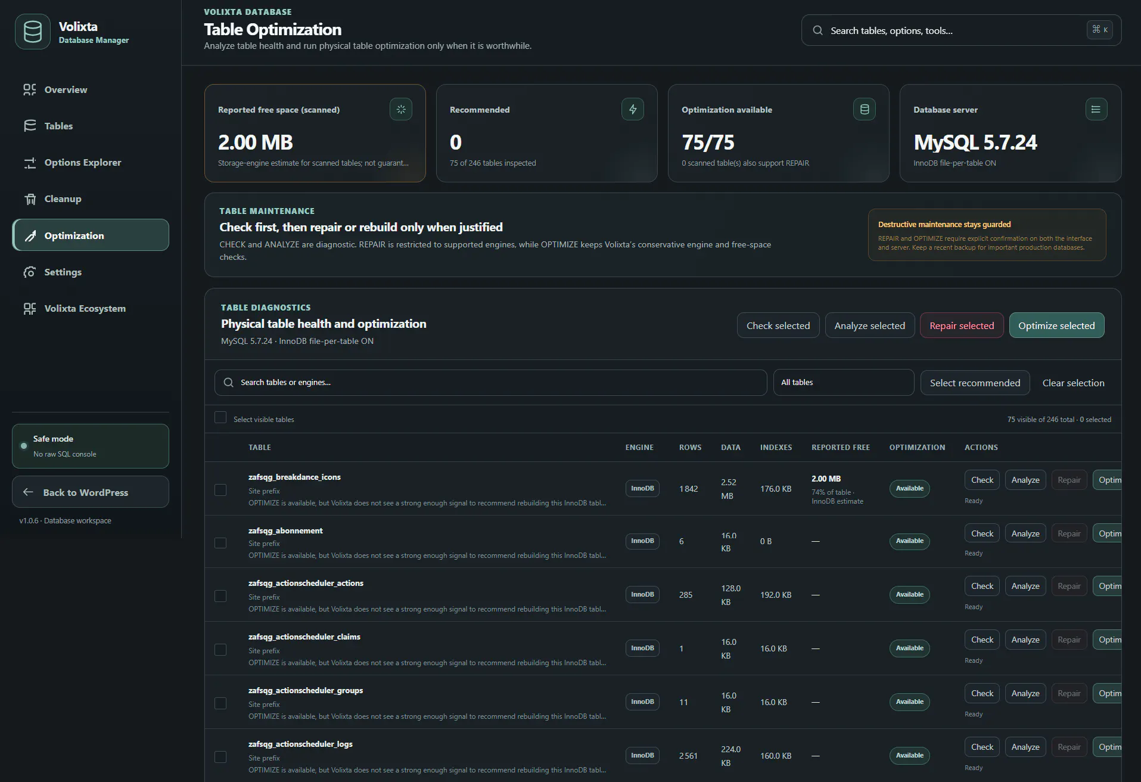Click the magnifier icon in the tables search field
The width and height of the screenshot is (1141, 782).
tap(228, 383)
